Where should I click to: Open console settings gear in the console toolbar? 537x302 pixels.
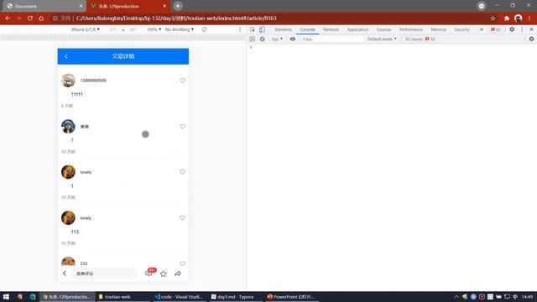click(531, 39)
